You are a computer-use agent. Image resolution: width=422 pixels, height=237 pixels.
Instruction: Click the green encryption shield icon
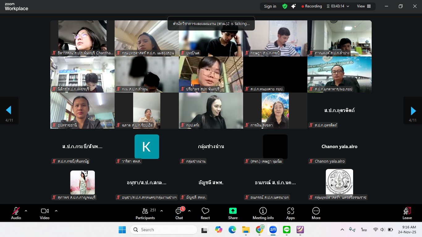[x=285, y=6]
